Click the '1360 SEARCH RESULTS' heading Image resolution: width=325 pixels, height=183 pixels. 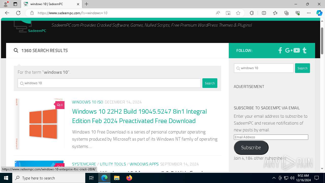(x=44, y=51)
